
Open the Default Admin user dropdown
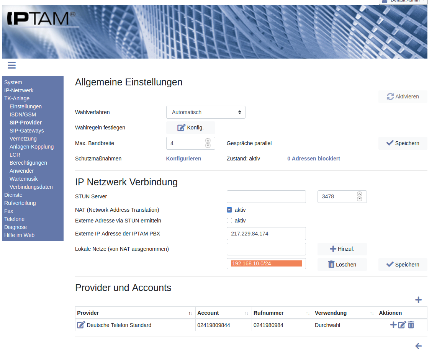pyautogui.click(x=402, y=2)
